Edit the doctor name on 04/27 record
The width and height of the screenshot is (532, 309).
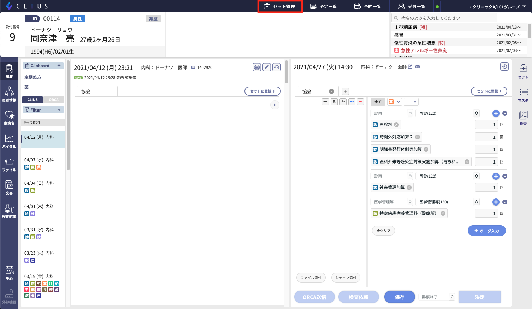click(x=410, y=66)
